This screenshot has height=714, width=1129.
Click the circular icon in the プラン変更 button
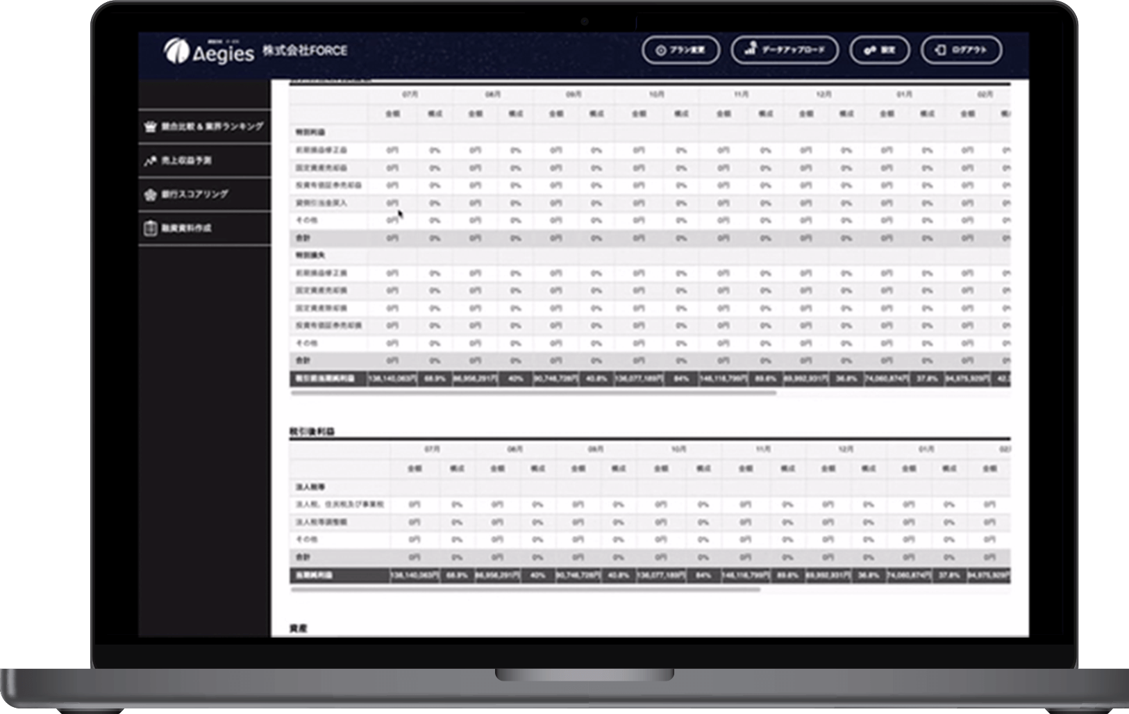pyautogui.click(x=661, y=50)
